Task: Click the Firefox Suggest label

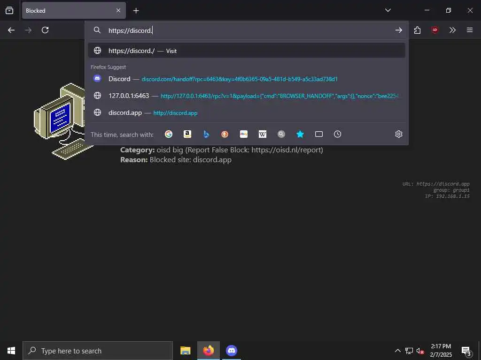Action: [x=109, y=67]
